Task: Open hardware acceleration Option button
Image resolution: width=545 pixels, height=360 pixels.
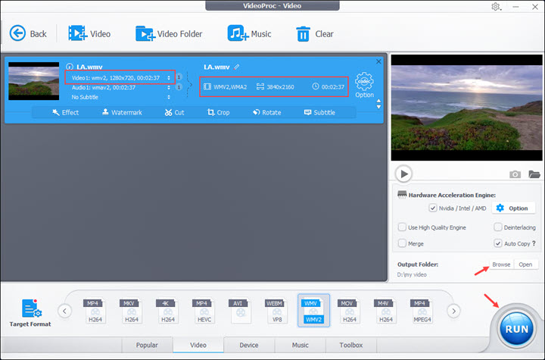Action: coord(512,208)
